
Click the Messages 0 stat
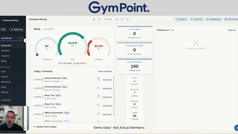(135, 104)
